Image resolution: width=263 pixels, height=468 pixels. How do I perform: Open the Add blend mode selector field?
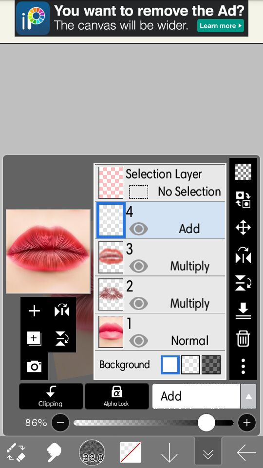[196, 396]
